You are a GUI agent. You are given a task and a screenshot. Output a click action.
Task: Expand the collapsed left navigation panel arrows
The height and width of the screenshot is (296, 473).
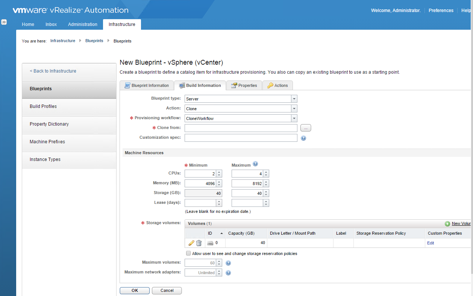coord(4,22)
